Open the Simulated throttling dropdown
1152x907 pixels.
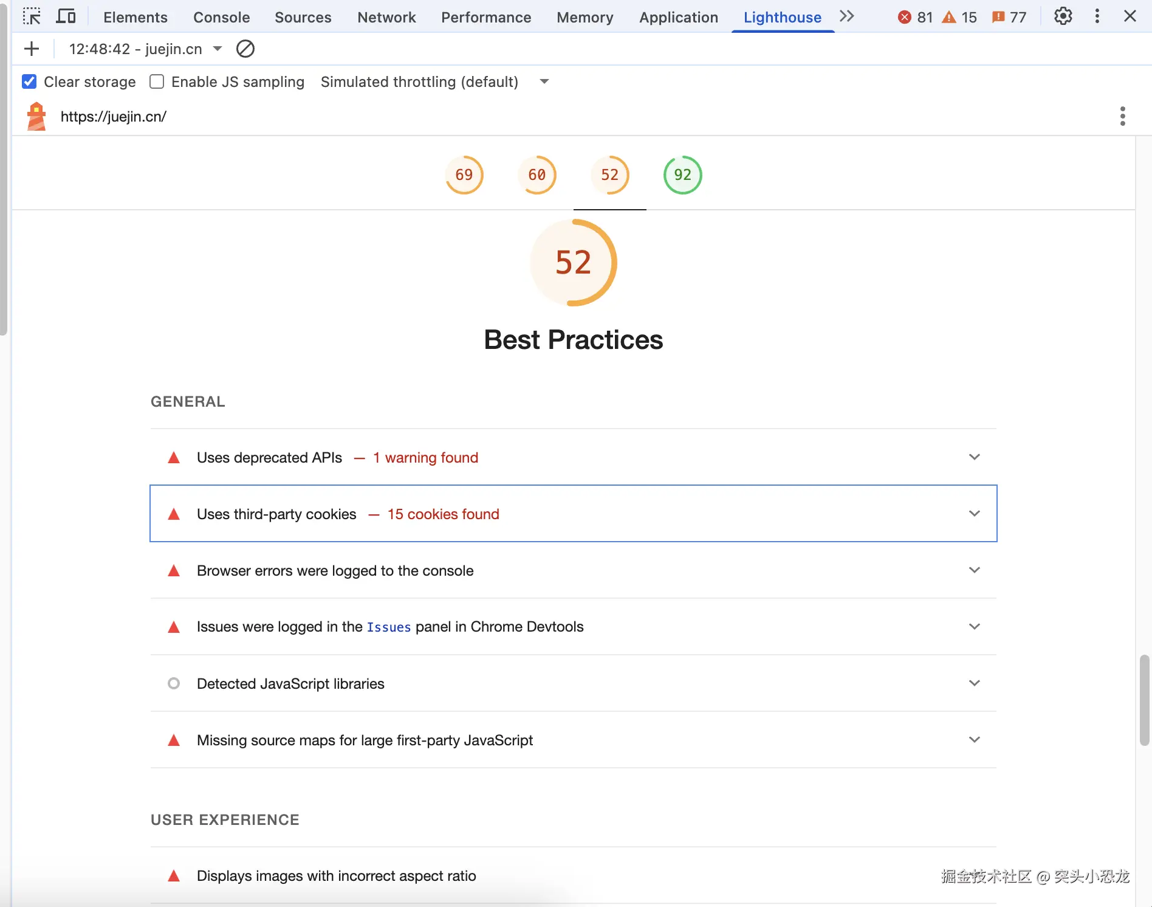click(434, 81)
